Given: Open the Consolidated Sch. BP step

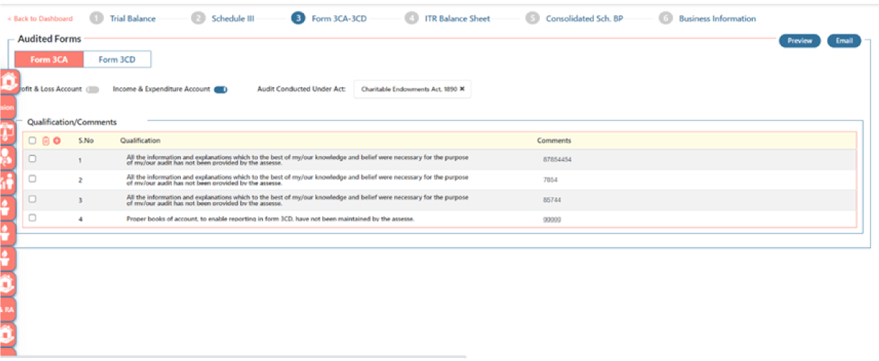Looking at the screenshot, I should point(585,18).
